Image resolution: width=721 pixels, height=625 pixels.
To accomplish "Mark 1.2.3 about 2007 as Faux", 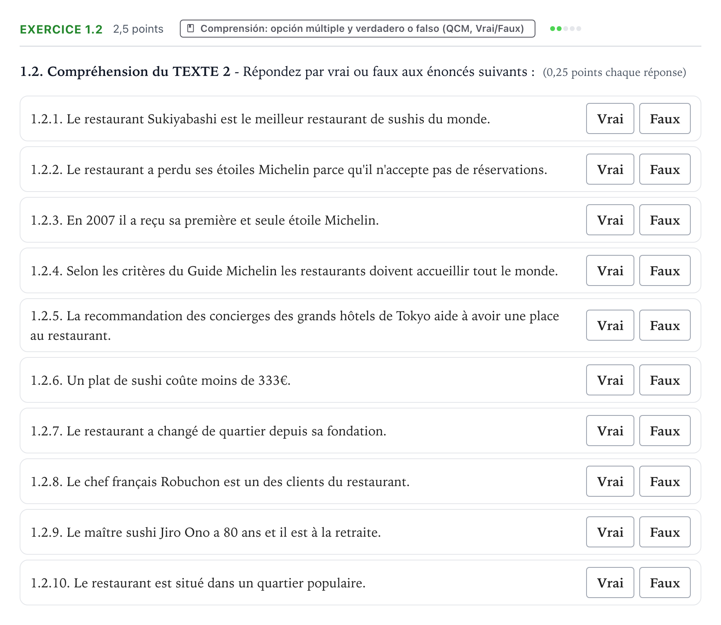I will coord(665,220).
